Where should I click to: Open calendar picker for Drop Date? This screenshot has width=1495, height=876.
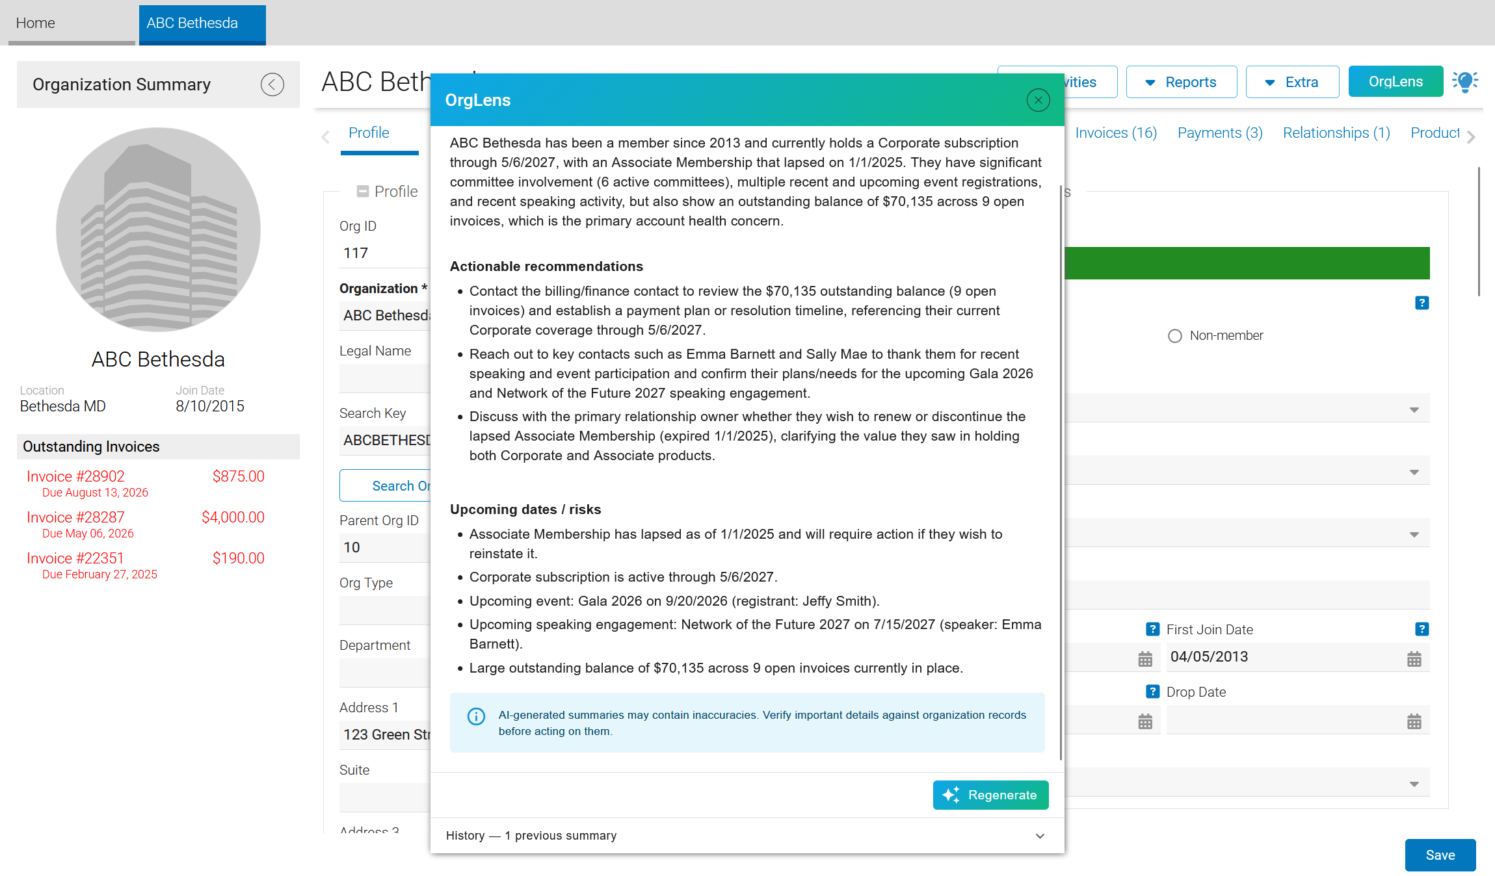click(1414, 721)
